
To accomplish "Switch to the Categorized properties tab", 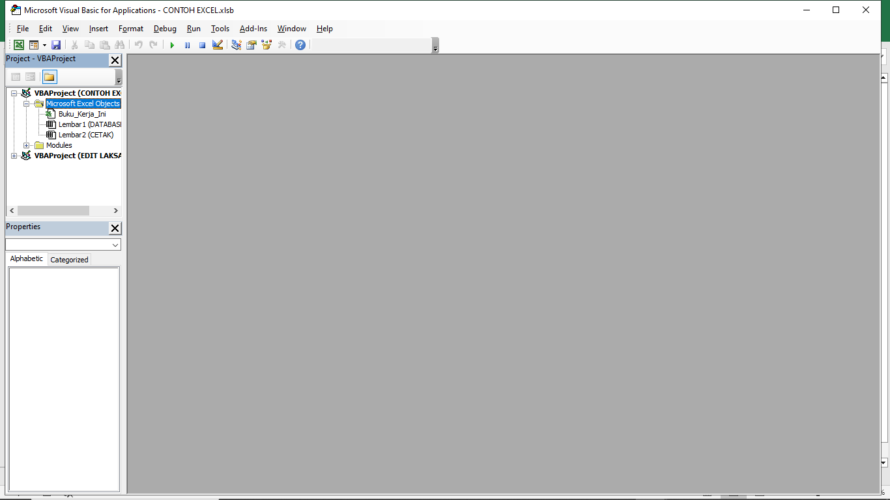I will tap(69, 260).
